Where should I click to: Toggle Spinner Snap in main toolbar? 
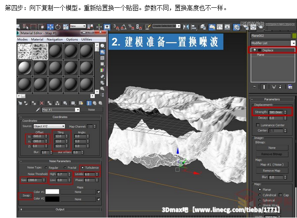pos(139,27)
